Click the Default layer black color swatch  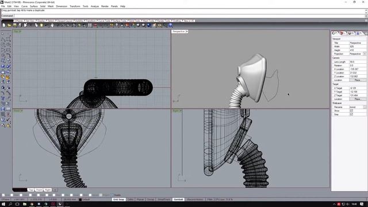click(80, 200)
